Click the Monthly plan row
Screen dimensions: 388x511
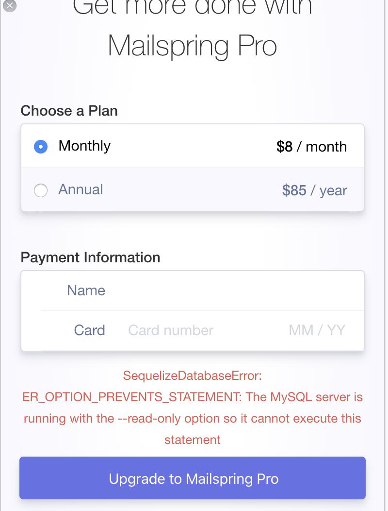click(x=192, y=146)
